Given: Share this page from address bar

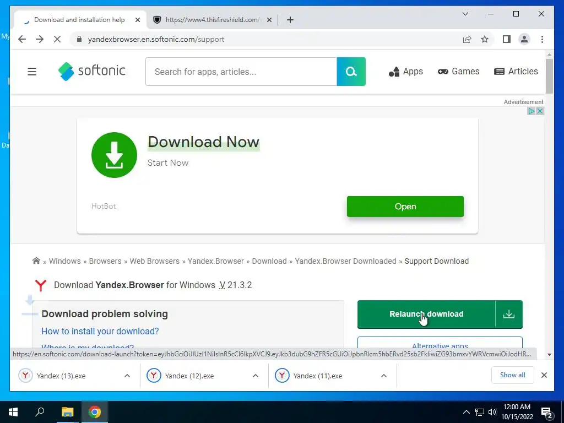Looking at the screenshot, I should (x=467, y=39).
